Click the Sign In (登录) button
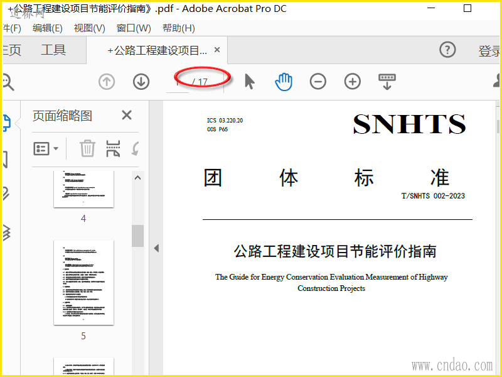The width and height of the screenshot is (502, 377). point(489,51)
